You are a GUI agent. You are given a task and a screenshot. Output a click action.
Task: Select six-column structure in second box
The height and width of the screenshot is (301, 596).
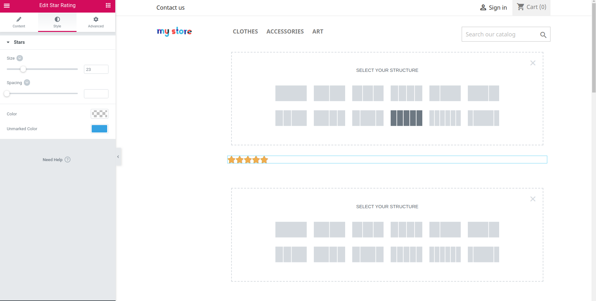point(445,254)
